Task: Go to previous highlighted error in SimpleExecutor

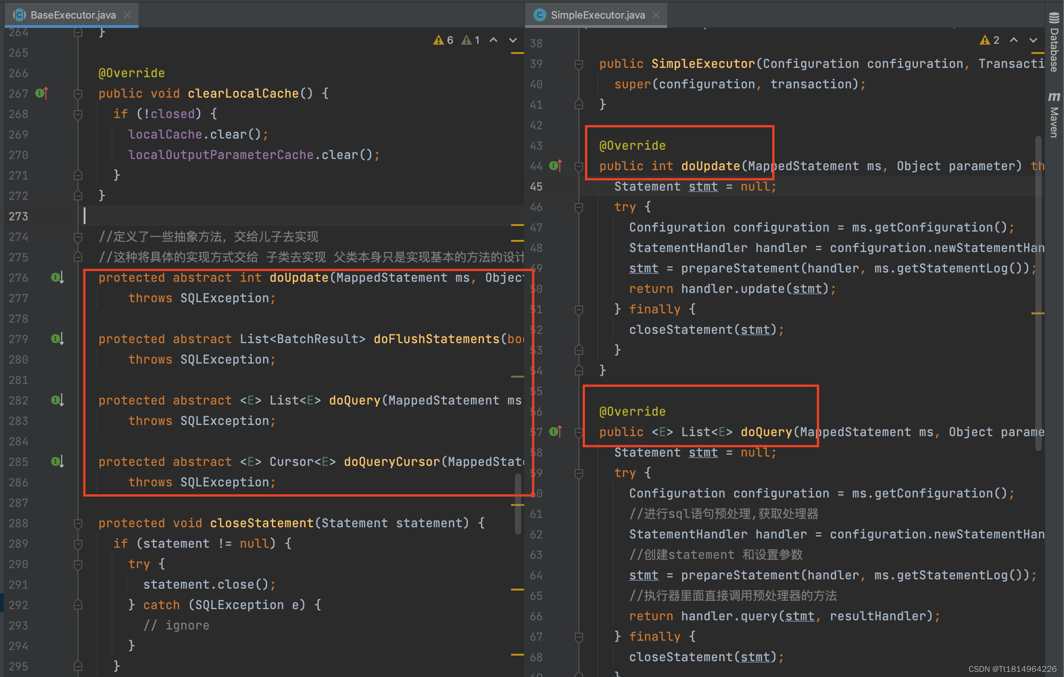Action: [x=1014, y=40]
